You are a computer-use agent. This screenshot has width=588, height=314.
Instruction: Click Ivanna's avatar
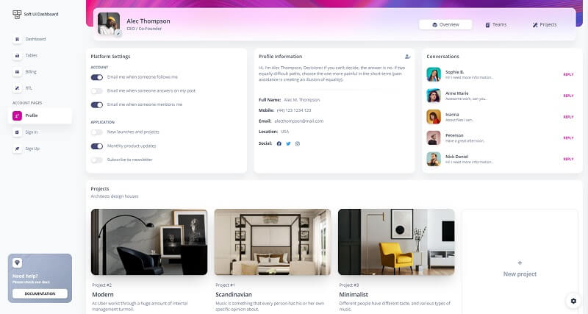pyautogui.click(x=434, y=117)
